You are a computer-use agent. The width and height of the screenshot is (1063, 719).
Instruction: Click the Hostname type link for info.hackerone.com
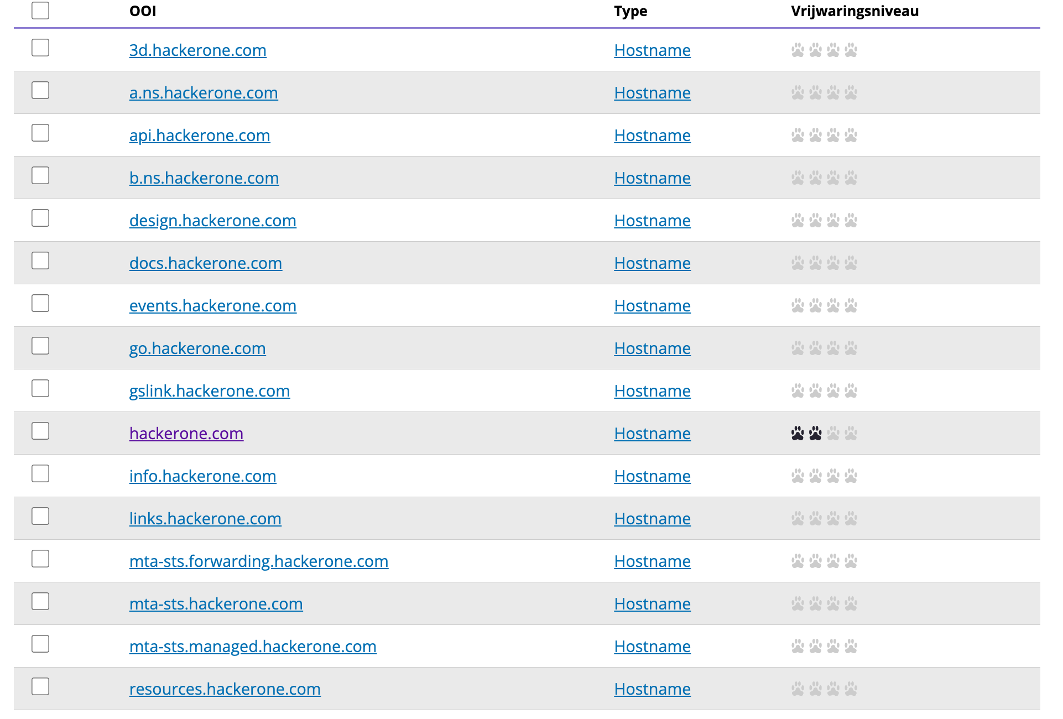click(x=652, y=476)
